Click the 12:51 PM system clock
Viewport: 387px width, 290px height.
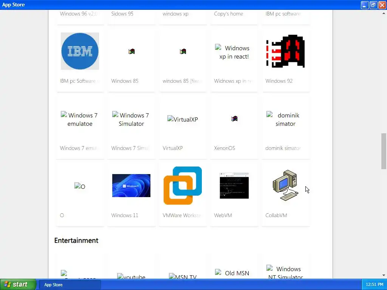[x=375, y=284]
